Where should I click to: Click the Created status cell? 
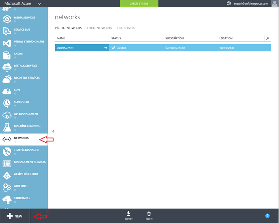tap(136, 48)
